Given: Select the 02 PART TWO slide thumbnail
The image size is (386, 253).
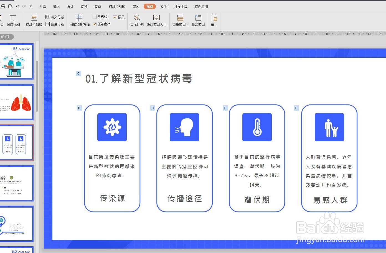Looking at the screenshot, I should [x=17, y=250].
